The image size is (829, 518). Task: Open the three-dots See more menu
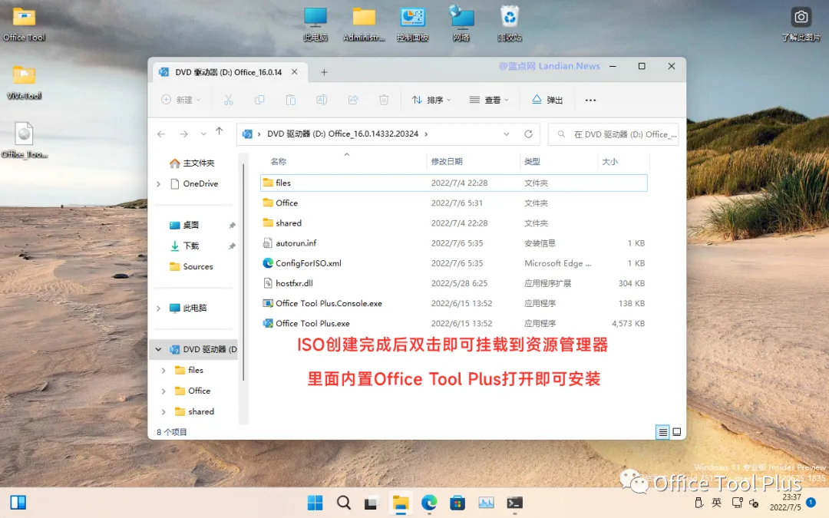pos(590,100)
